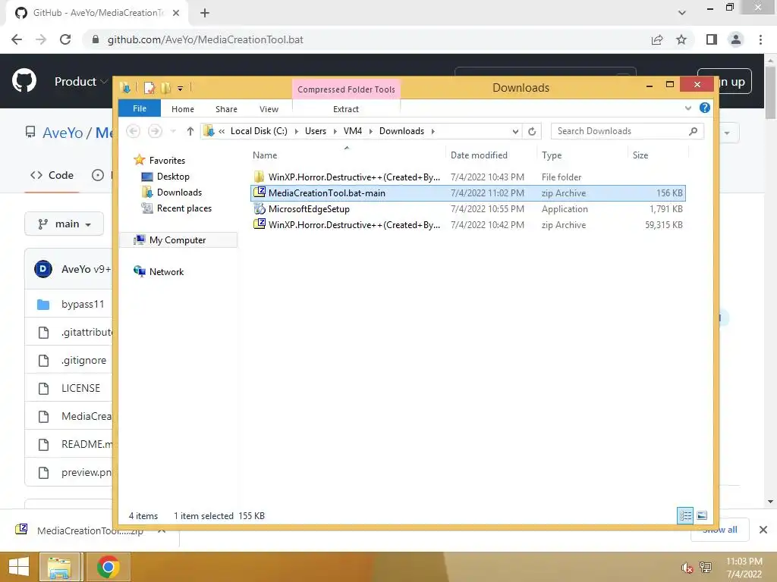Click the Compressed Folder Tools contextual header
Viewport: 777px width, 582px height.
tap(346, 89)
